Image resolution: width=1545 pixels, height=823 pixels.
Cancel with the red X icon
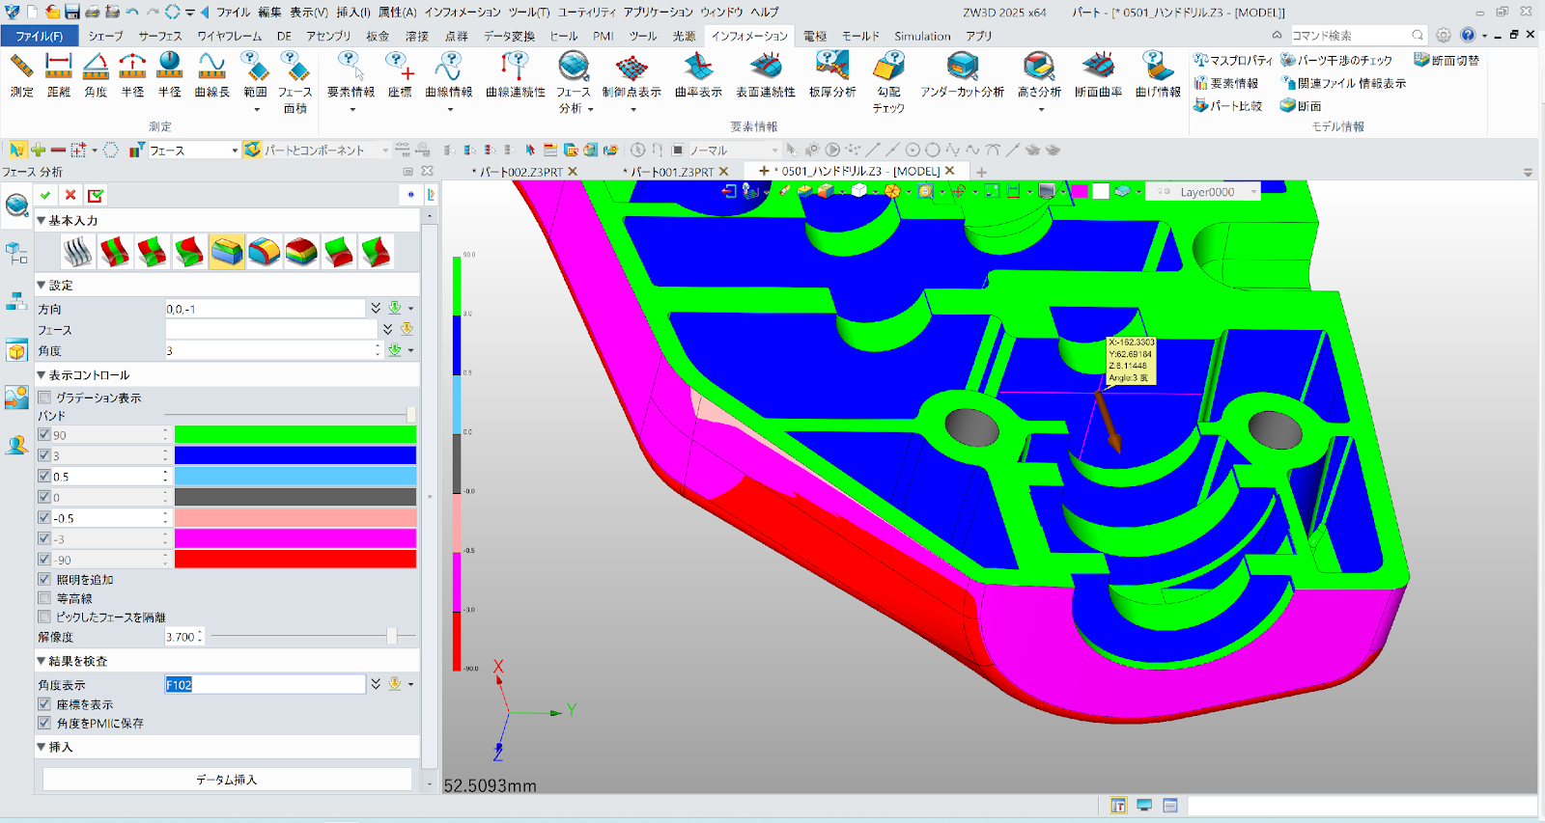pyautogui.click(x=70, y=195)
